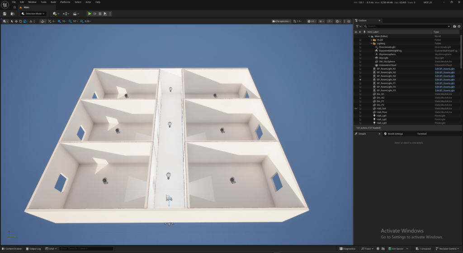Click the viewport layout grid icon
Image resolution: width=463 pixels, height=253 pixels.
349,21
